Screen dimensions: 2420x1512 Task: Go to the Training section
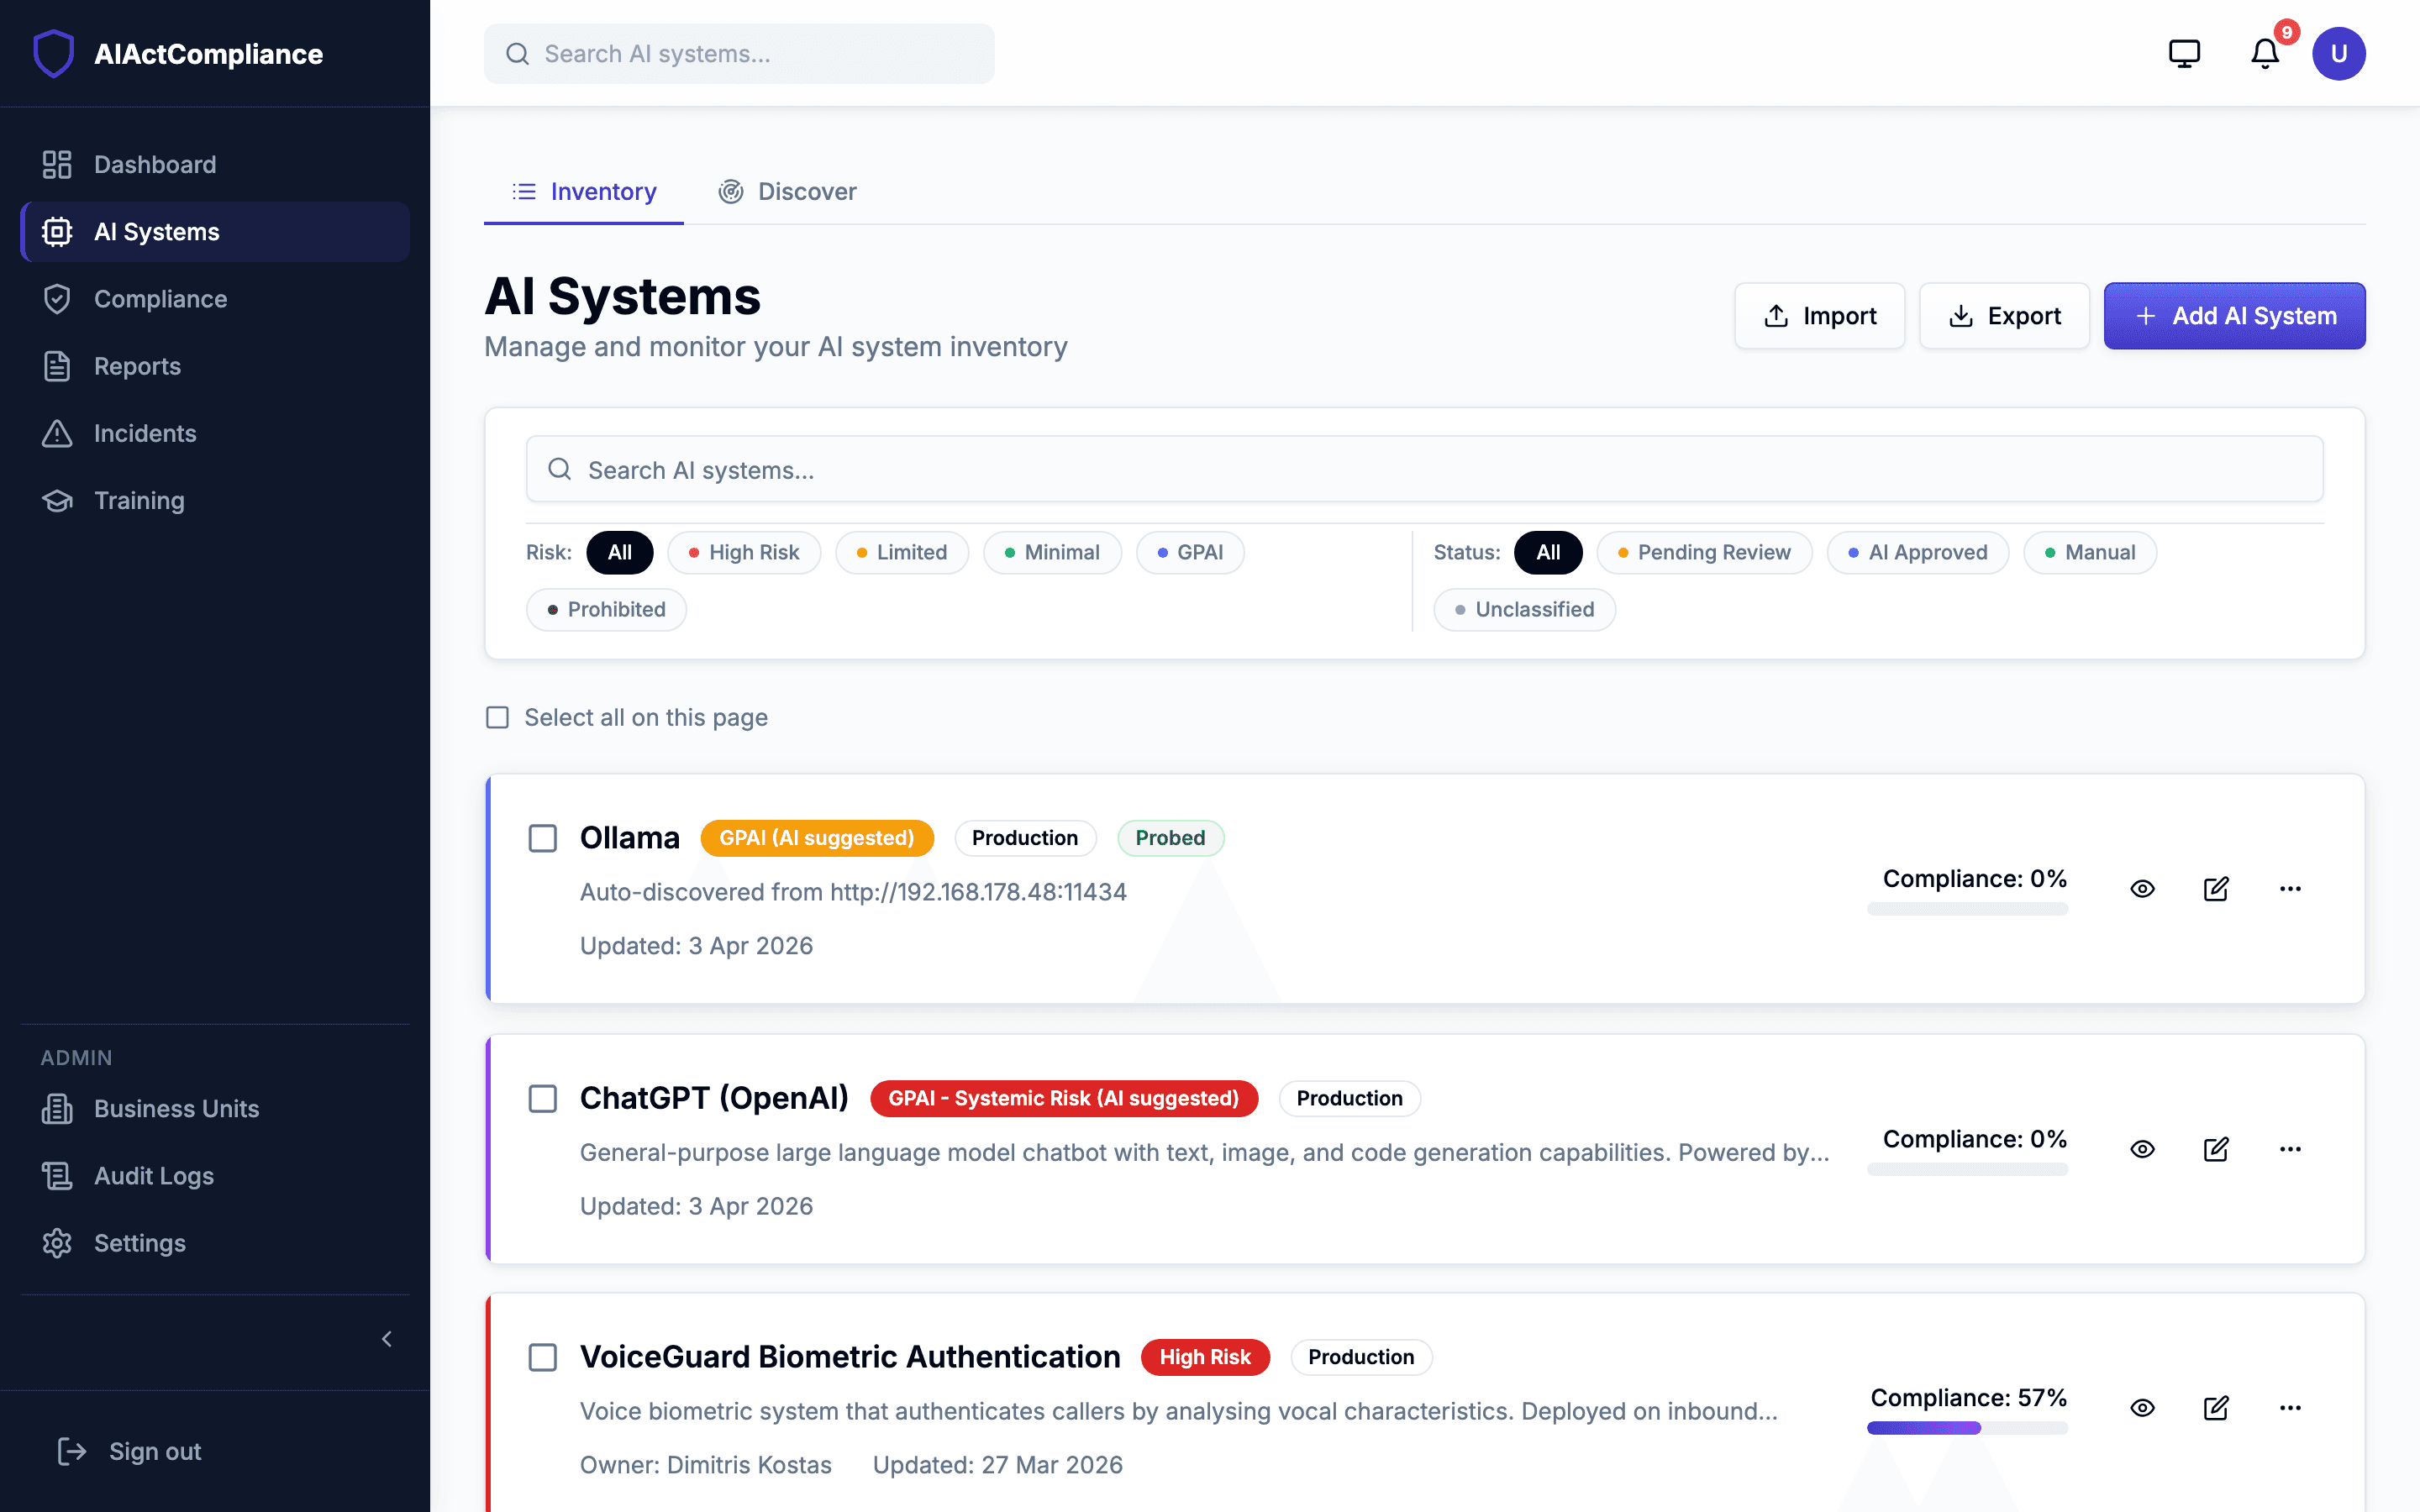(x=139, y=500)
